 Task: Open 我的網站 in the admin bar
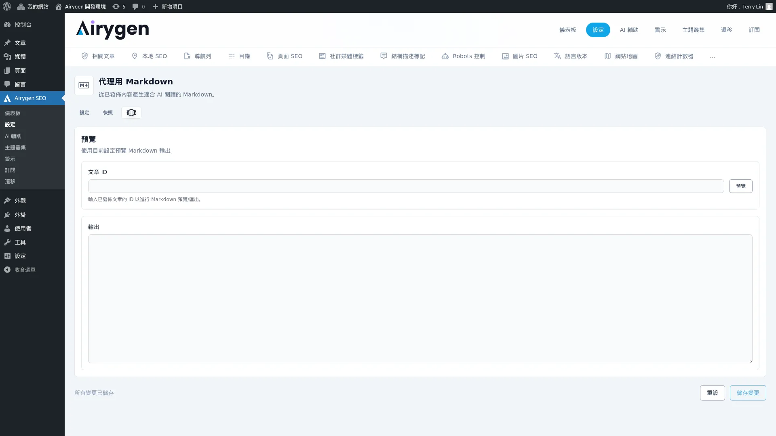pyautogui.click(x=33, y=6)
